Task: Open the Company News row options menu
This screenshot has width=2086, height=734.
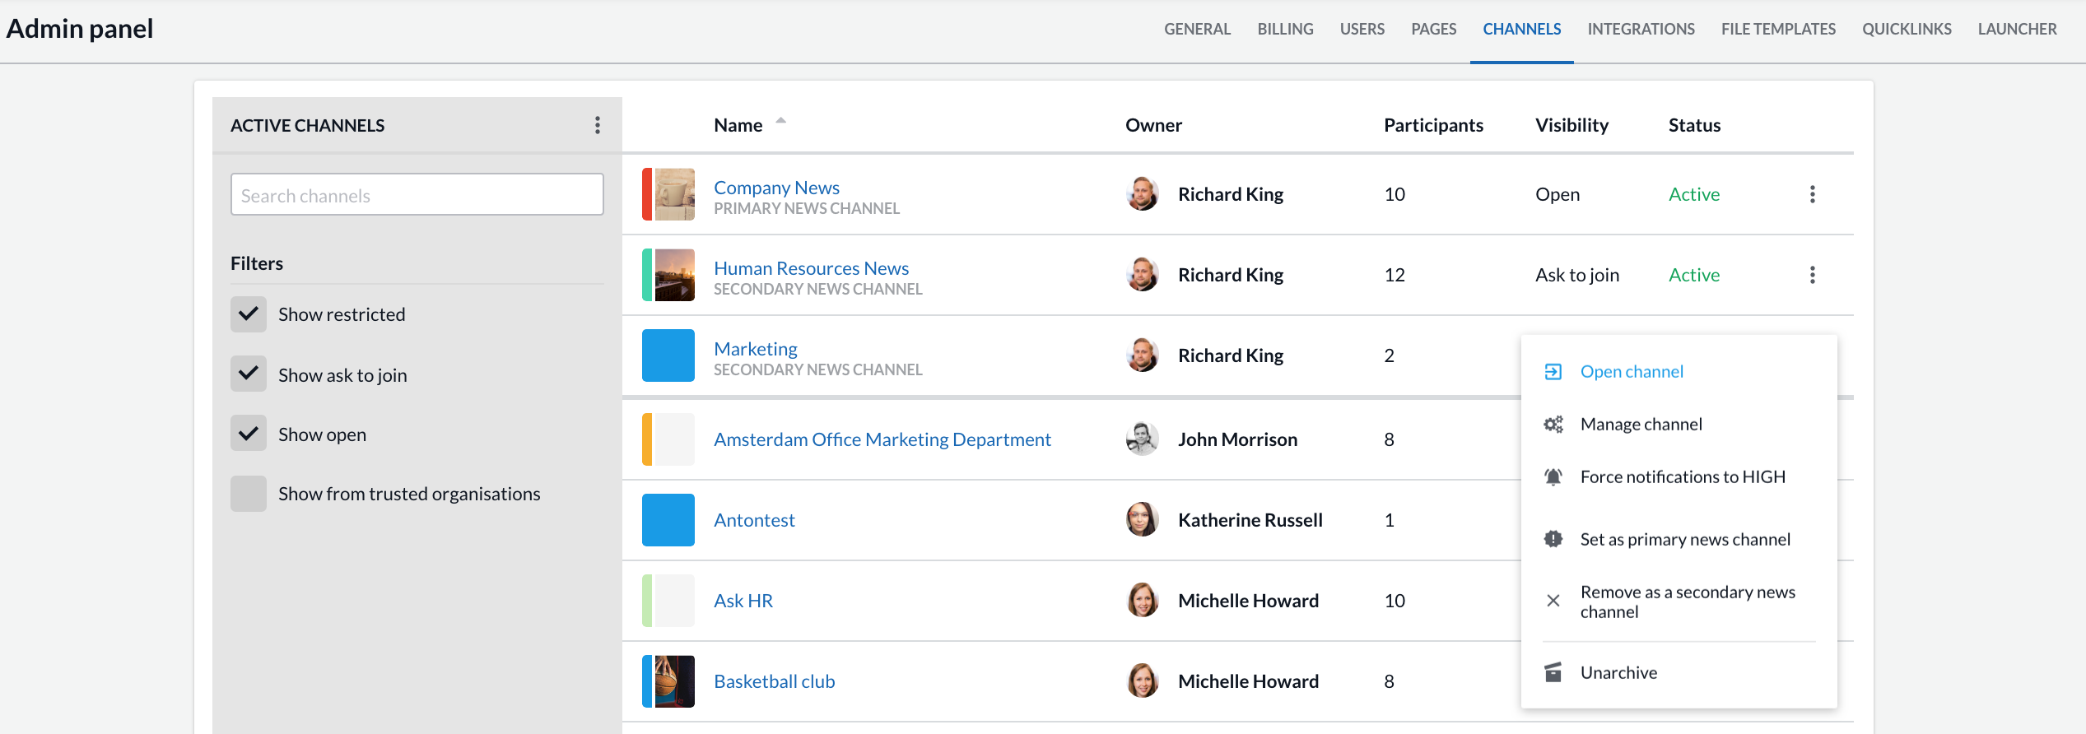Action: point(1812,194)
